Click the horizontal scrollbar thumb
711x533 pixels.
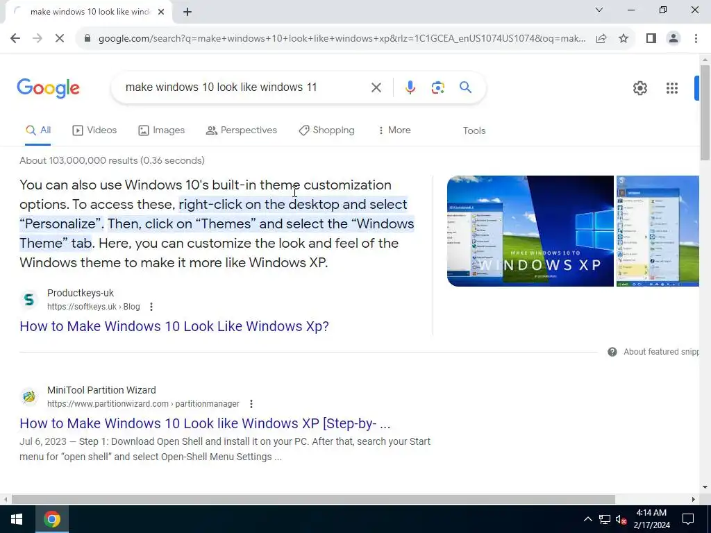pos(313,499)
